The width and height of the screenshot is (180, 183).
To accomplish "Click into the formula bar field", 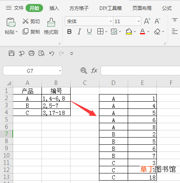I will pyautogui.click(x=140, y=71).
